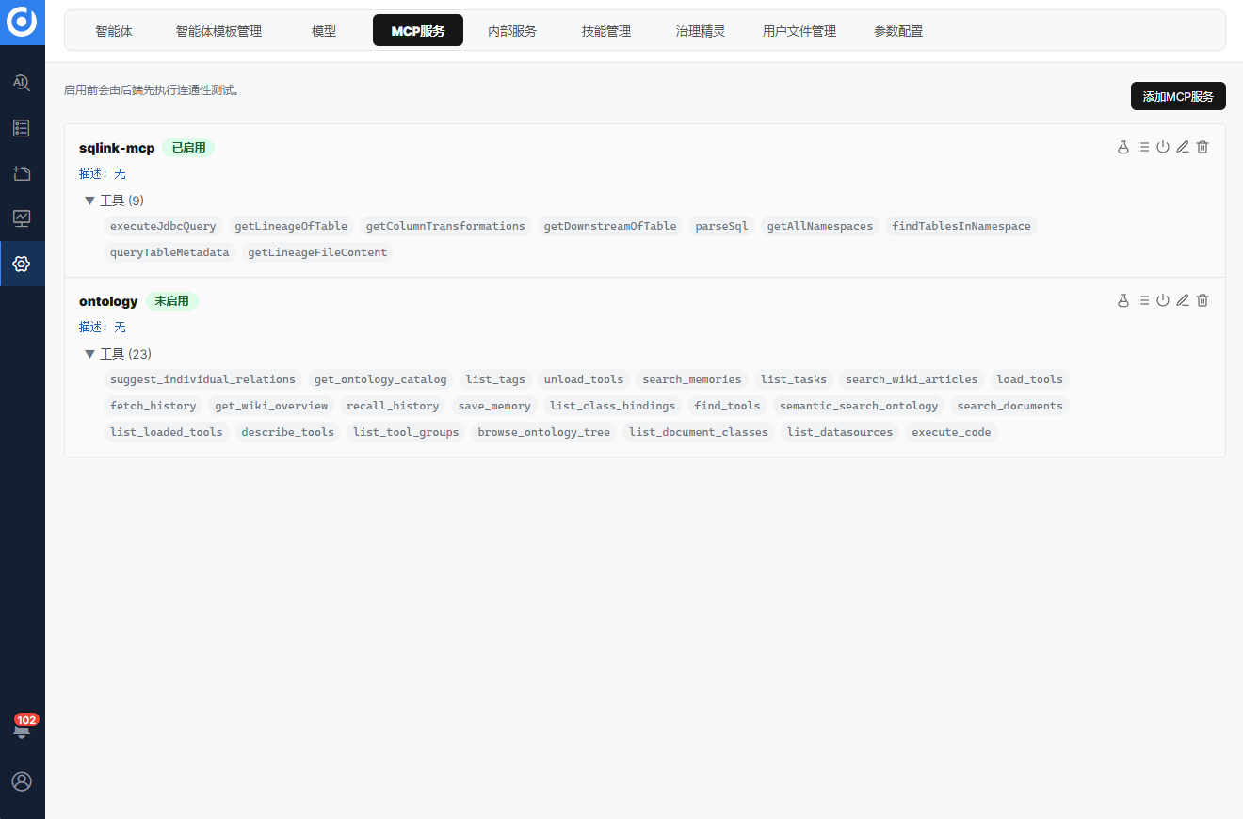
Task: Click the getLineageFileContent tool tag
Action: pos(317,252)
